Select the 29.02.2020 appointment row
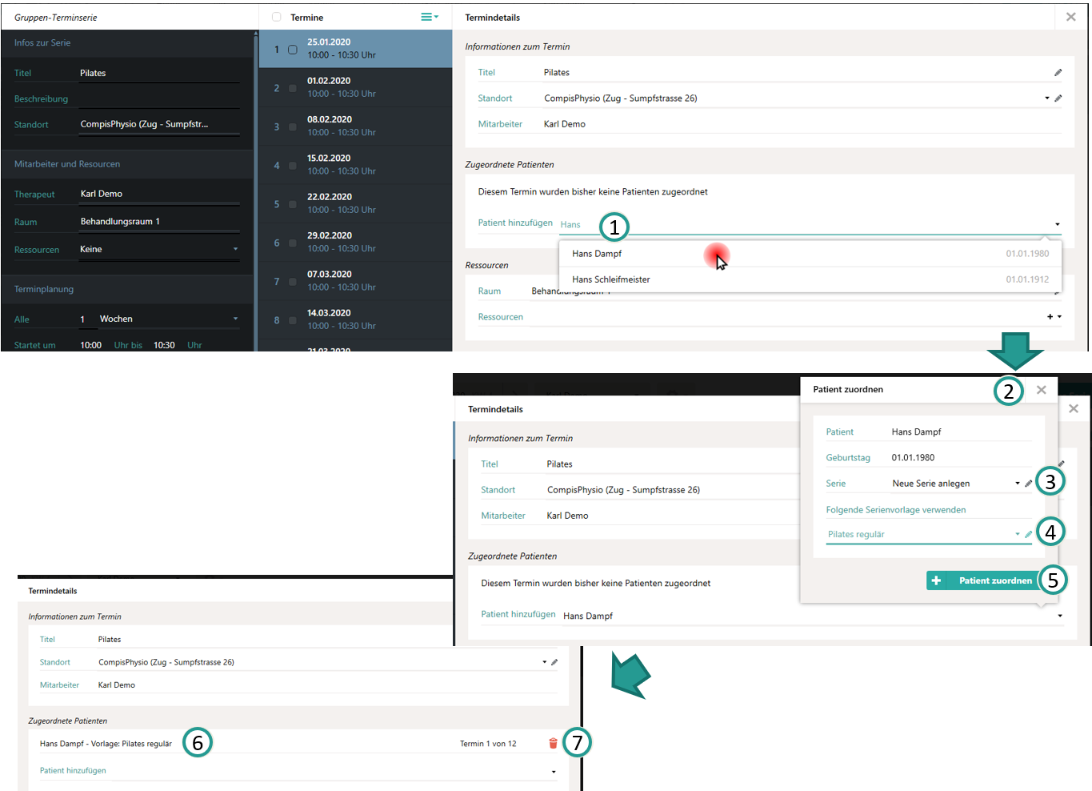The image size is (1092, 791). point(355,242)
